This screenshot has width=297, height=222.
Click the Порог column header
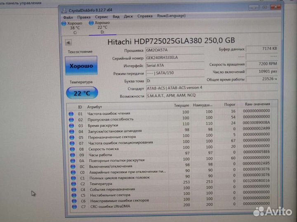pyautogui.click(x=230, y=104)
